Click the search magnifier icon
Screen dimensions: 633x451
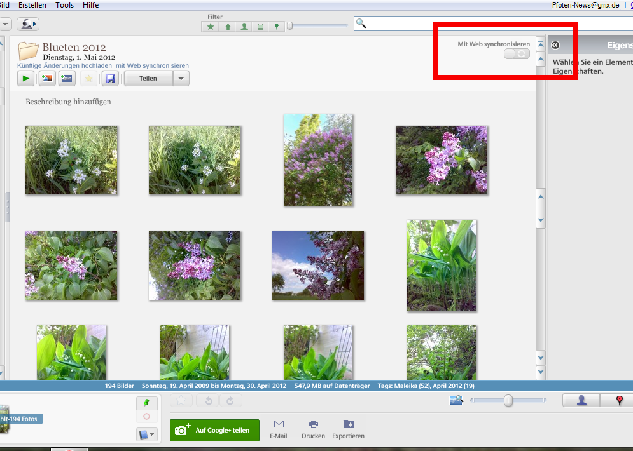tap(361, 24)
